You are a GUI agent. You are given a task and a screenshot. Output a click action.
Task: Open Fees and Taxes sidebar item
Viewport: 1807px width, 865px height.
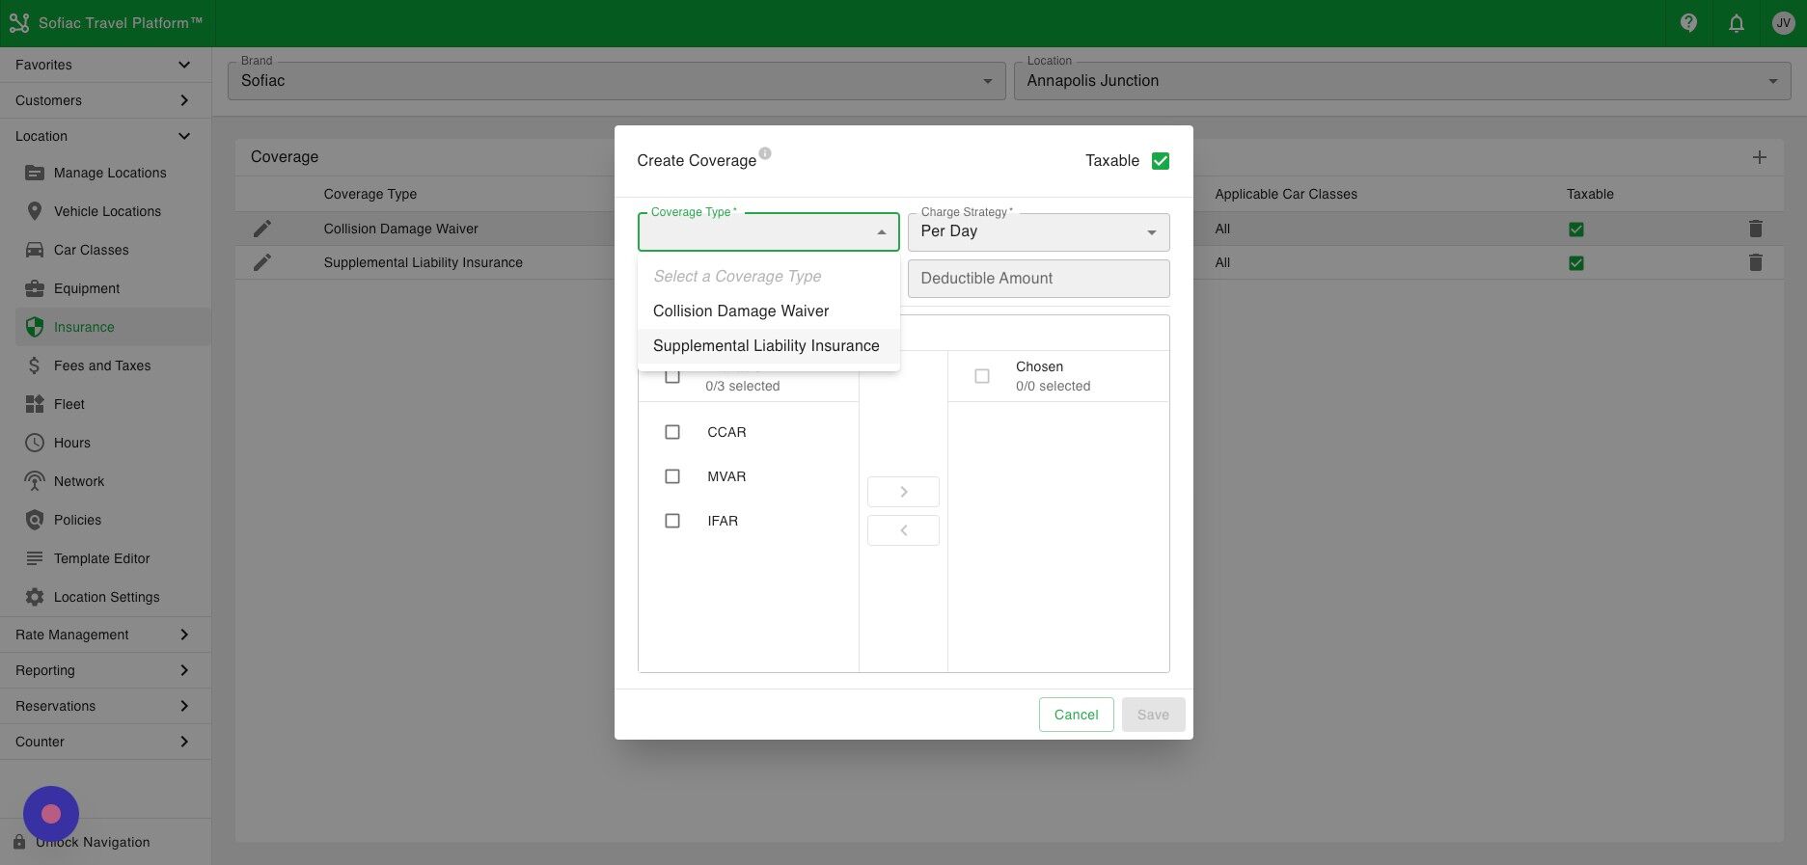[113, 365]
